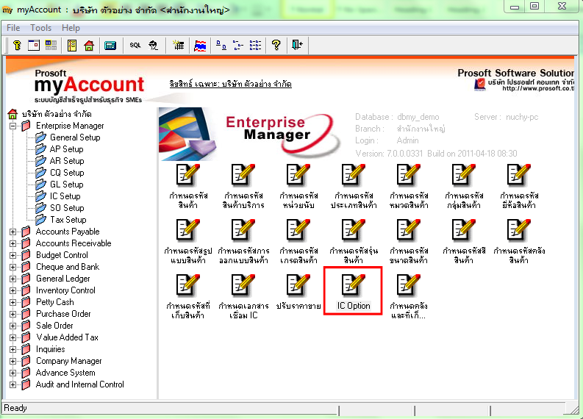This screenshot has width=583, height=419.
Task: Click the calculator toolbar icon
Action: (x=110, y=46)
